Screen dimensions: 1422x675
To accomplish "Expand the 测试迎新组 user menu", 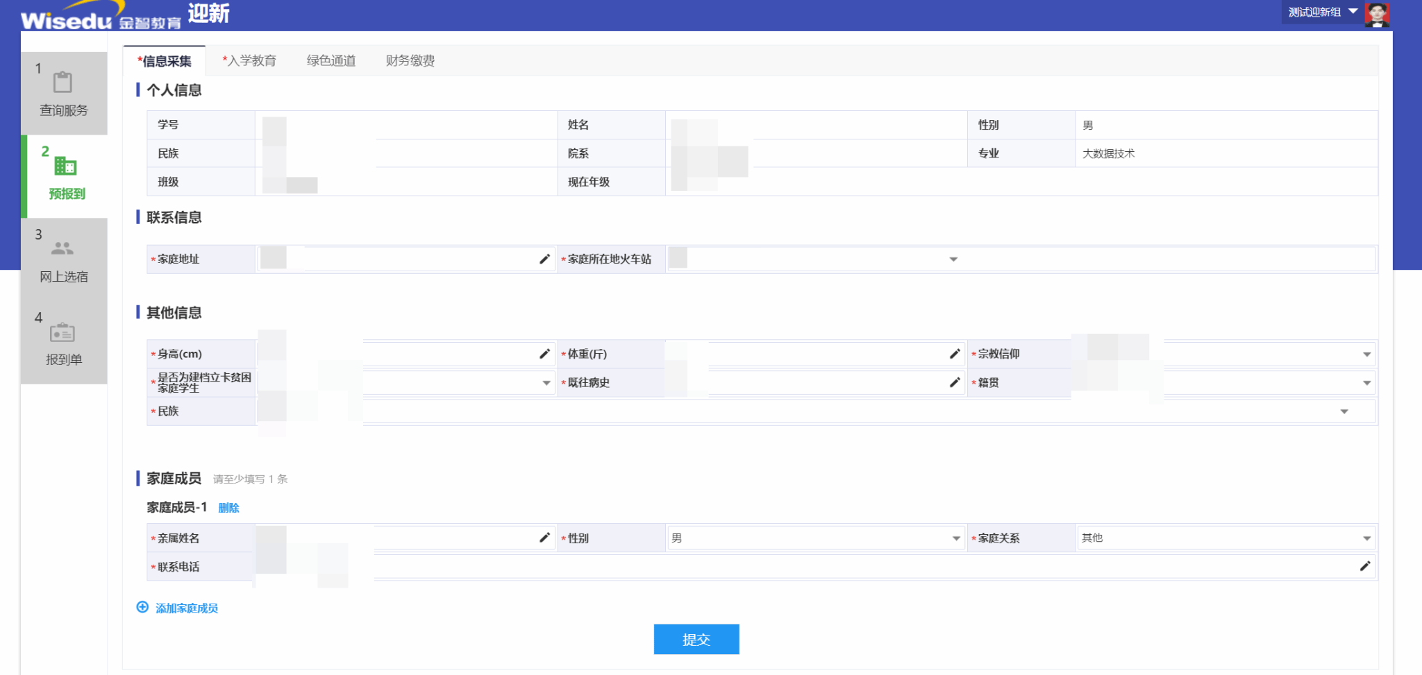I will click(1353, 12).
